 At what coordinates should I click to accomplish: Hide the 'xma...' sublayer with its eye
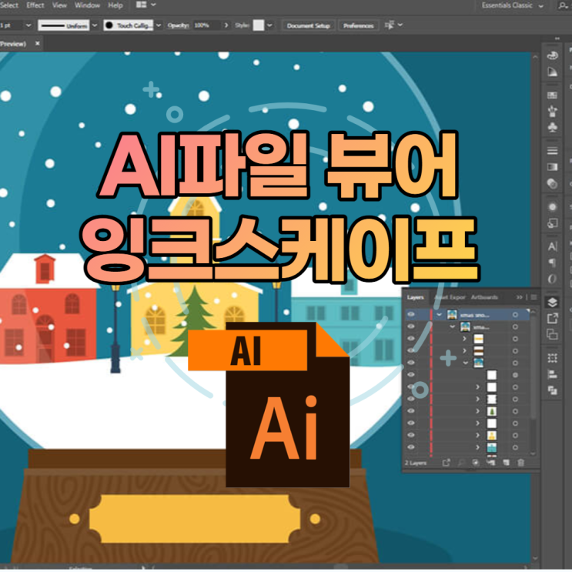pyautogui.click(x=411, y=326)
